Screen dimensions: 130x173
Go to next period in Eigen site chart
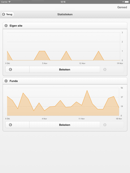105,70
